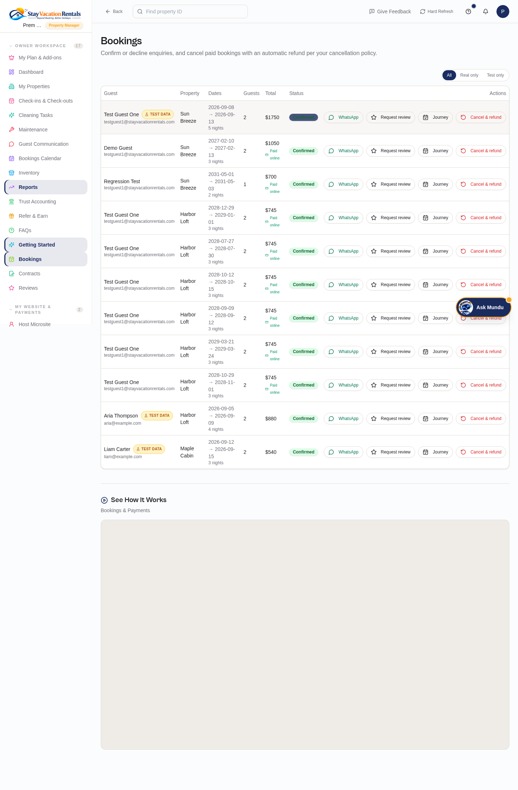Open Journey for 2028-12-29 Harbor Loft booking
The width and height of the screenshot is (518, 790).
[x=435, y=218]
